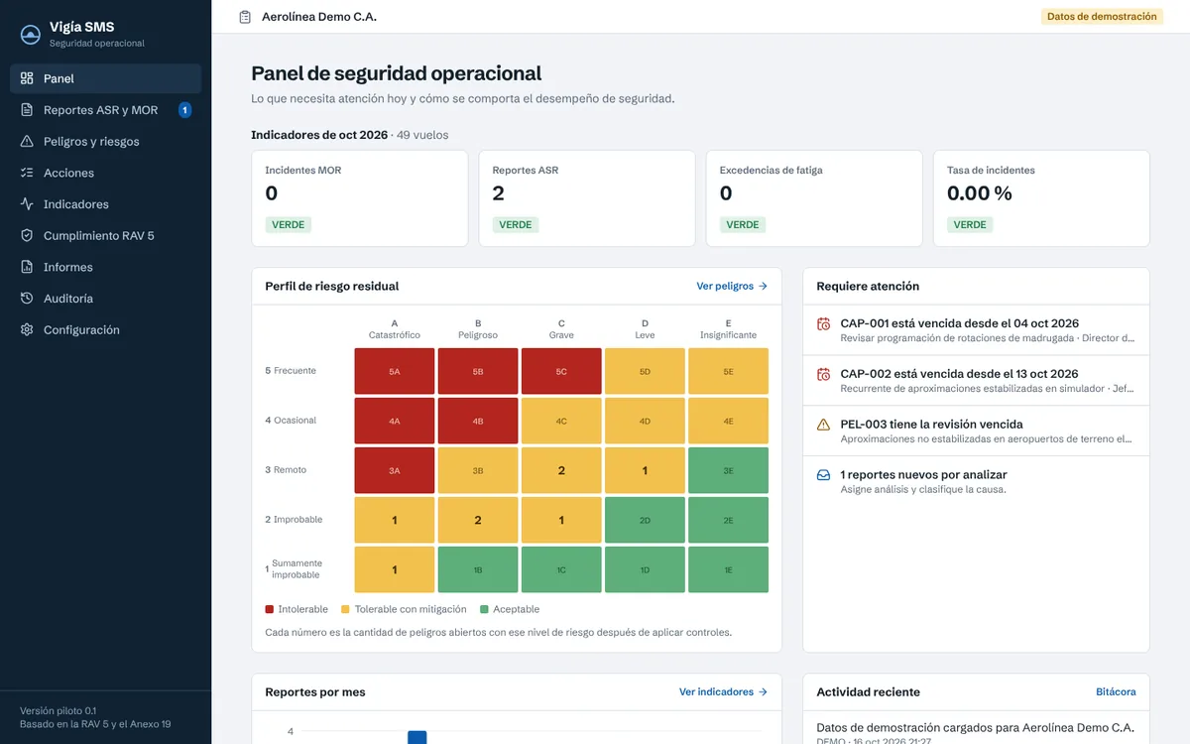
Task: Click the Incidentes MOR indicator card
Action: coord(360,198)
